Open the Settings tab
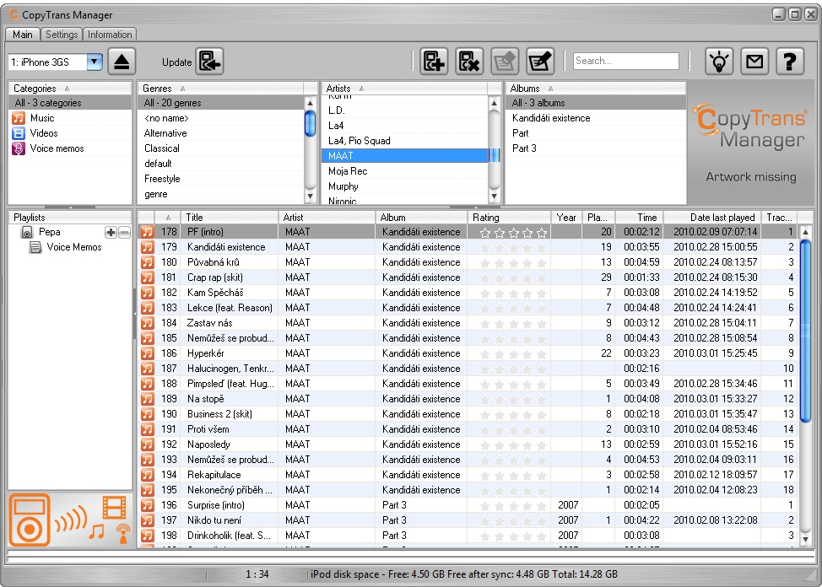The width and height of the screenshot is (822, 587). 62,35
